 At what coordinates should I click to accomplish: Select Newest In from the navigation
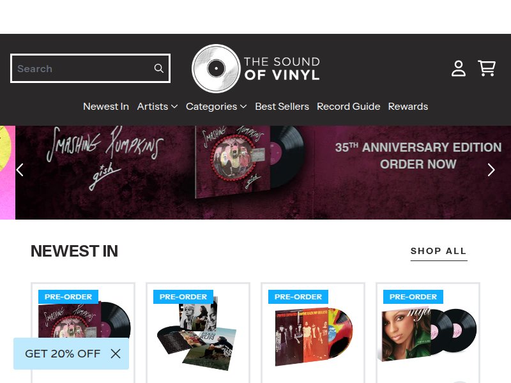click(x=106, y=107)
